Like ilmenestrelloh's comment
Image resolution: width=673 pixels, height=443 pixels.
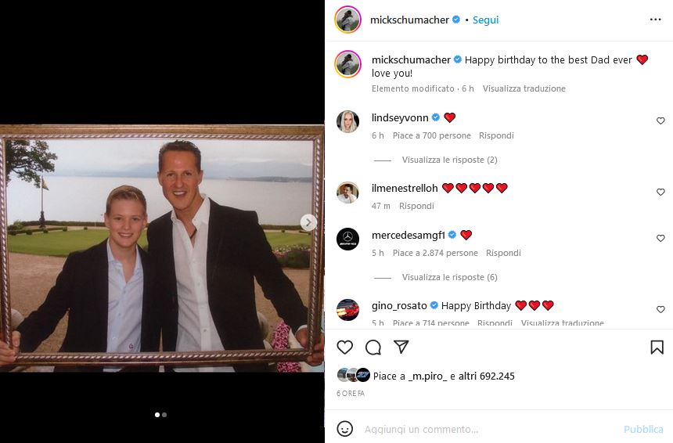pyautogui.click(x=660, y=192)
